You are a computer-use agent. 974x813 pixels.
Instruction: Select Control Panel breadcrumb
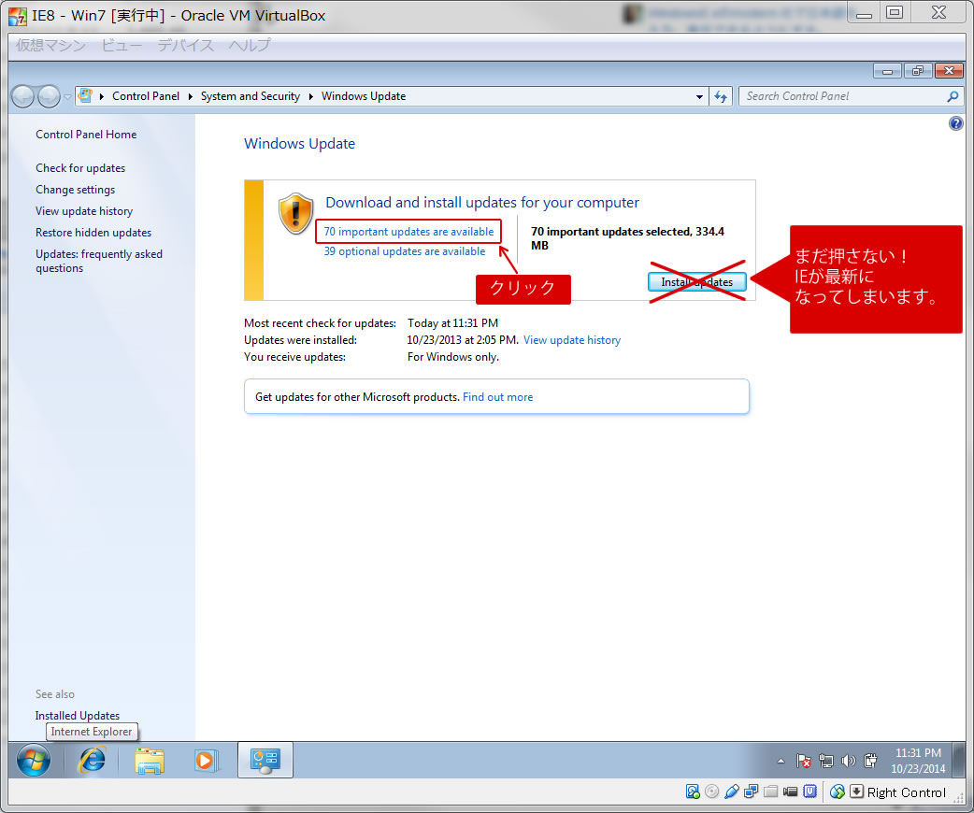146,96
